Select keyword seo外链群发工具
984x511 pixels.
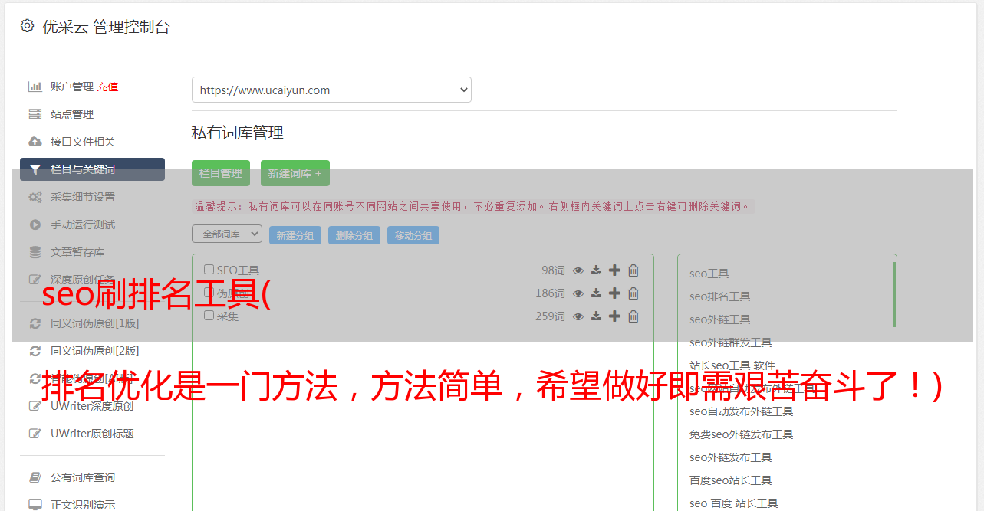[731, 342]
